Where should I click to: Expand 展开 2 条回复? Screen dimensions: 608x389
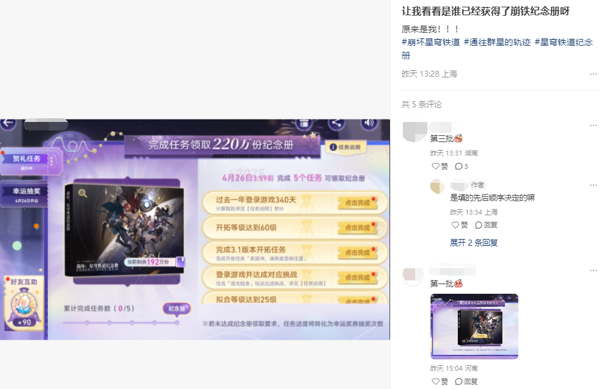click(x=474, y=243)
